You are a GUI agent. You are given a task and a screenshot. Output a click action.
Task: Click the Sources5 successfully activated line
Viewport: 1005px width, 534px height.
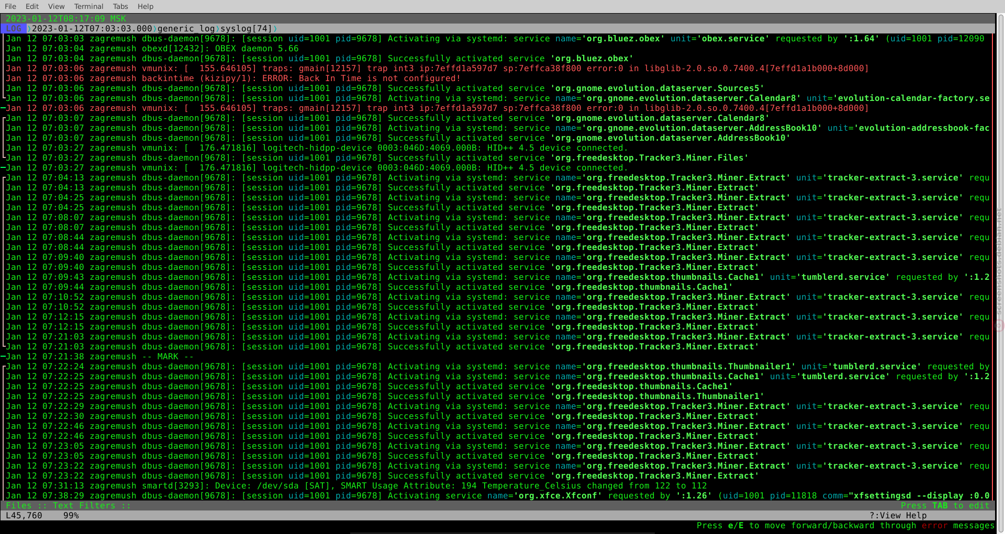(385, 88)
